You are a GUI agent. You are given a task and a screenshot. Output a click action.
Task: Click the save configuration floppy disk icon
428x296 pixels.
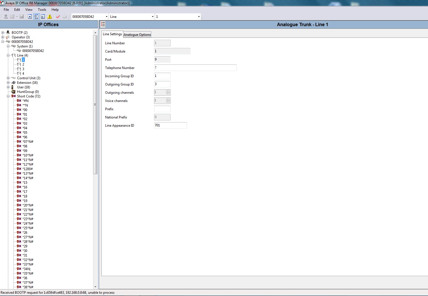(x=22, y=16)
